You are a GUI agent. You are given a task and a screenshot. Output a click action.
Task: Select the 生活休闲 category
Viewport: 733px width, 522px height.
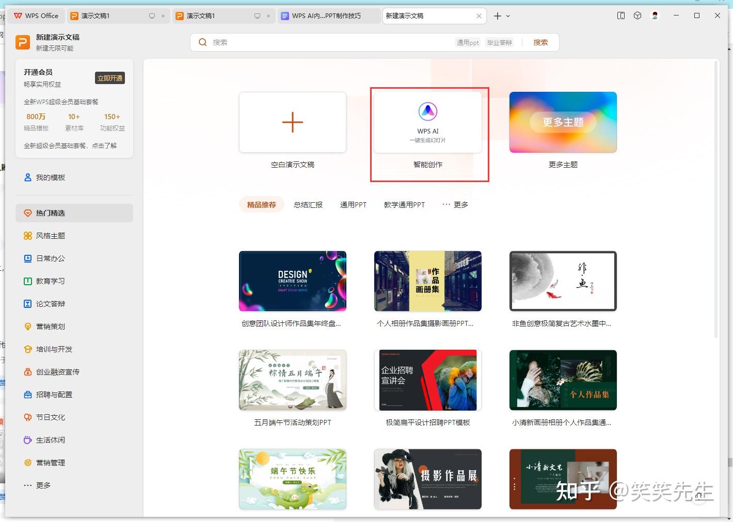pyautogui.click(x=50, y=440)
